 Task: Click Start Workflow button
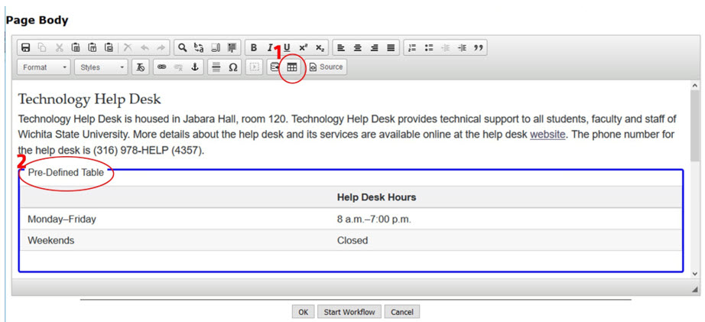pyautogui.click(x=349, y=311)
